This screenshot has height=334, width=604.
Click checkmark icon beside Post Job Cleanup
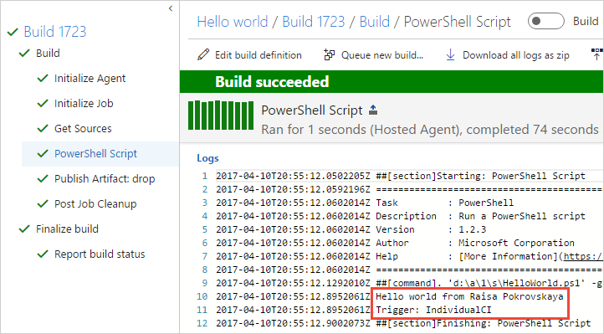pyautogui.click(x=43, y=203)
